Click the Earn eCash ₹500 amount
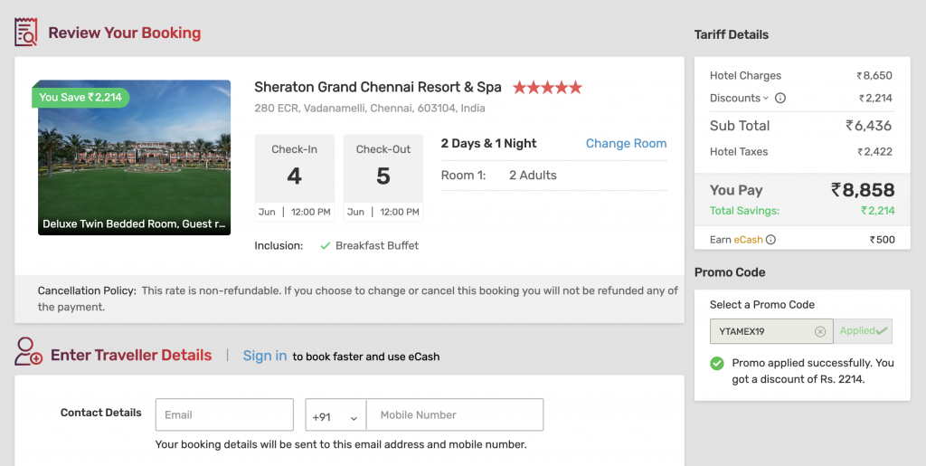926x466 pixels. click(x=883, y=240)
